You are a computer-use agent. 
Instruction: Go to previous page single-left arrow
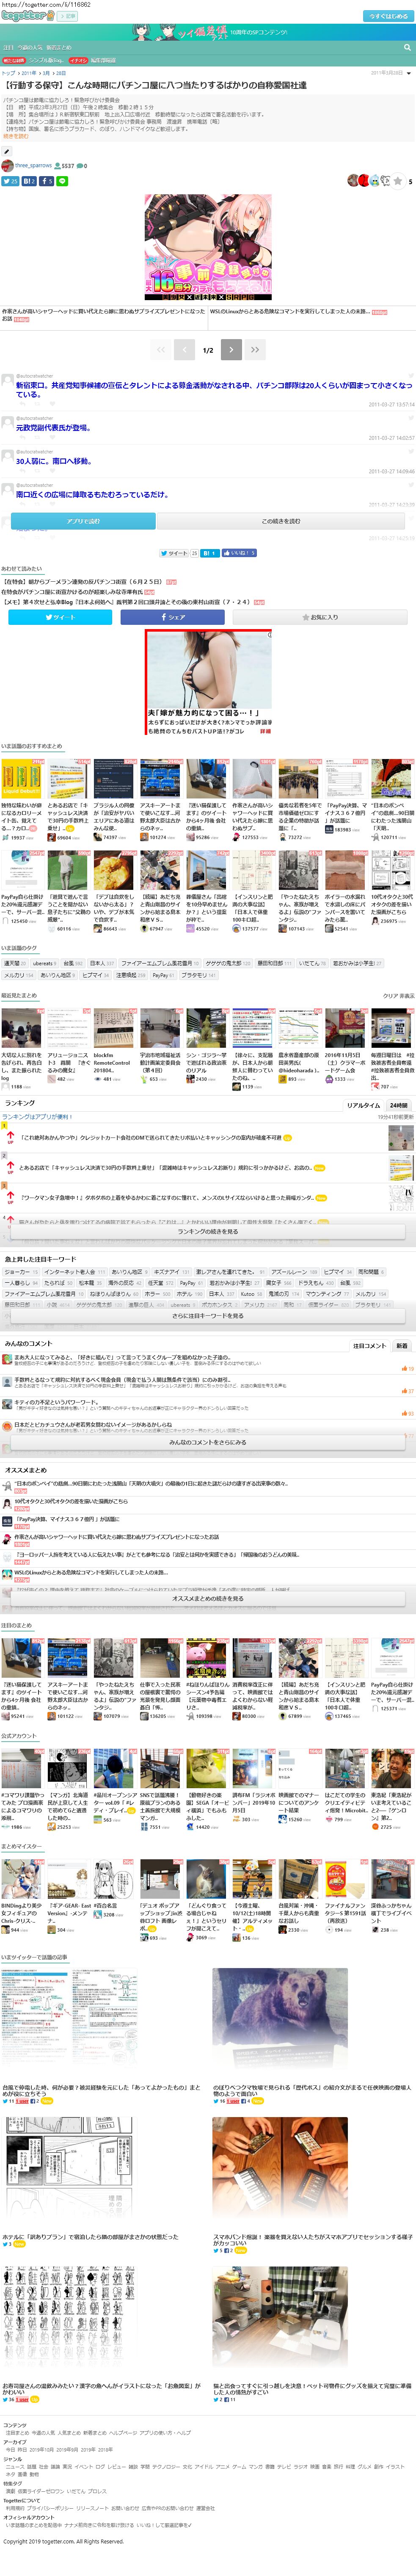(x=184, y=350)
